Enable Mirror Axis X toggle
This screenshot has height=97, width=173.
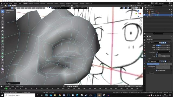click(158, 46)
